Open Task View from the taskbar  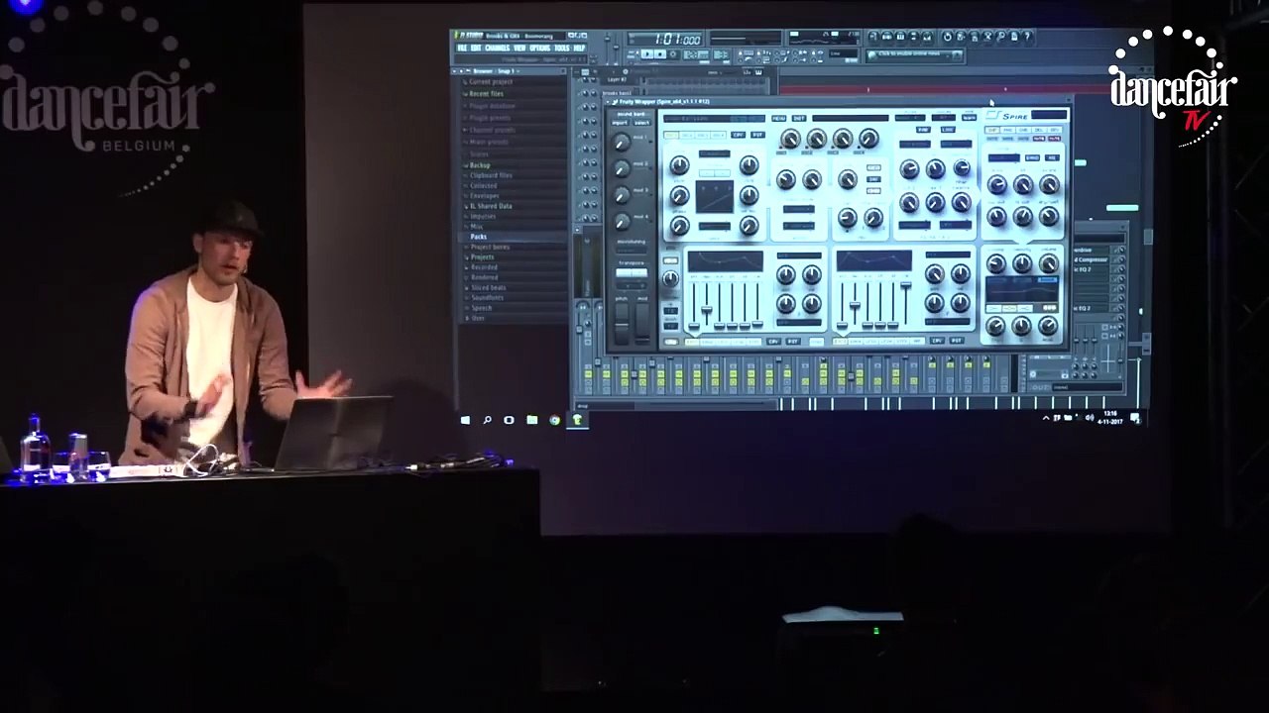(x=509, y=420)
